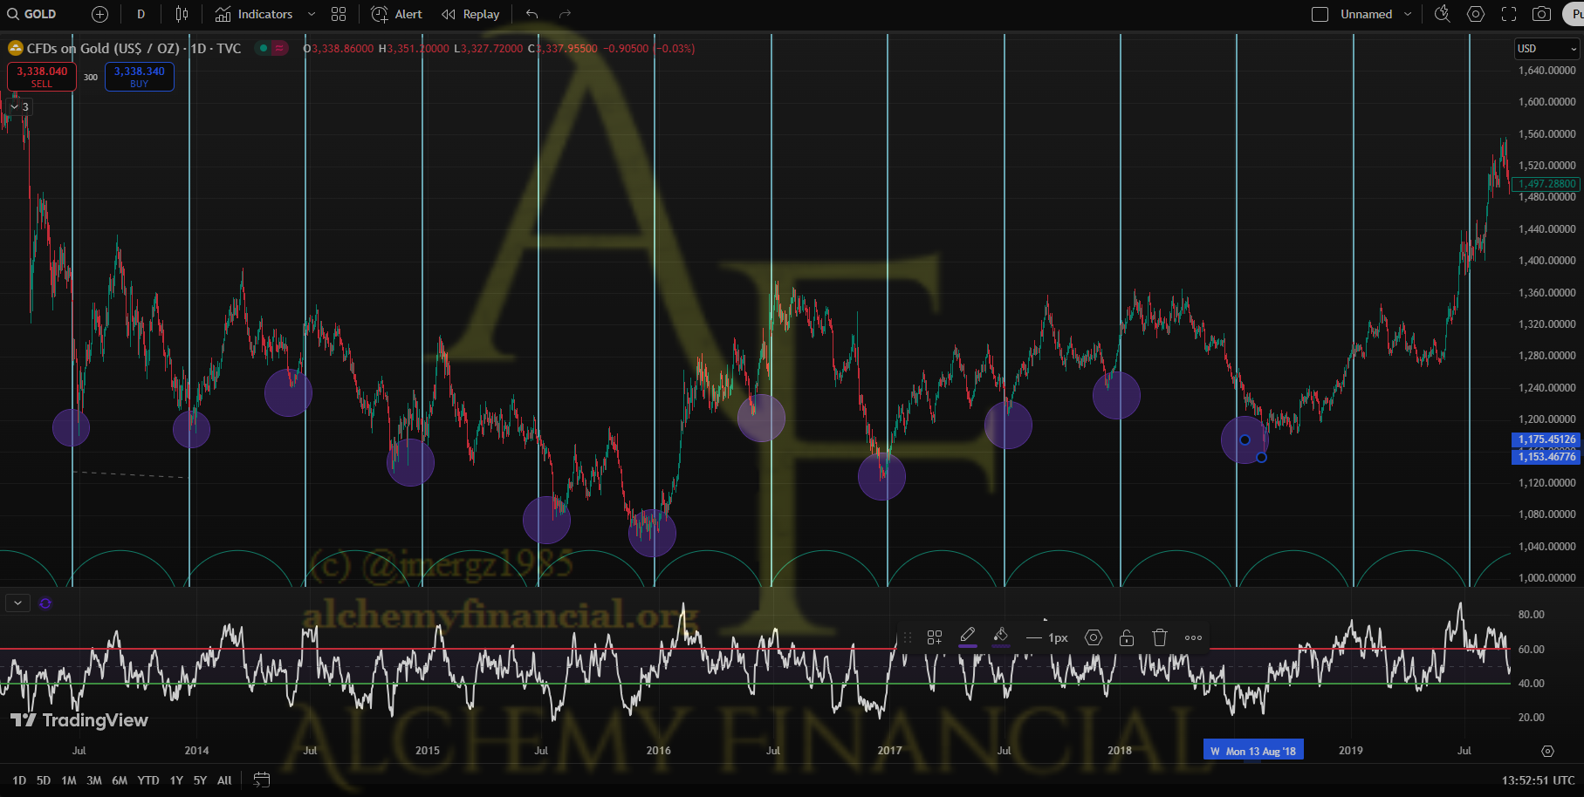1584x797 pixels.
Task: Select the 1Y date range
Action: (x=176, y=780)
